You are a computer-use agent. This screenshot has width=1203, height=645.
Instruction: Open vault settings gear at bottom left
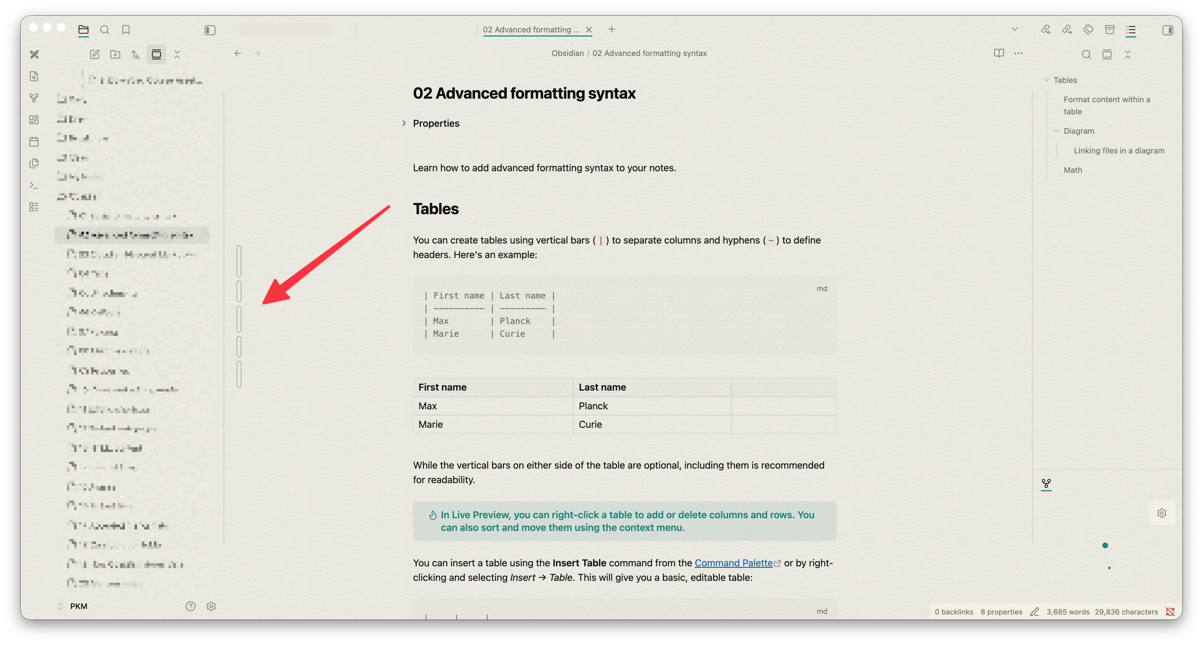pos(211,606)
